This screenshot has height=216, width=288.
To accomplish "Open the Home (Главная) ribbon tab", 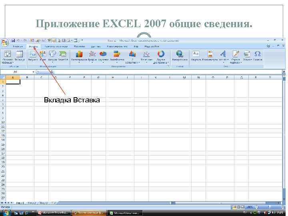I will click(18, 46).
